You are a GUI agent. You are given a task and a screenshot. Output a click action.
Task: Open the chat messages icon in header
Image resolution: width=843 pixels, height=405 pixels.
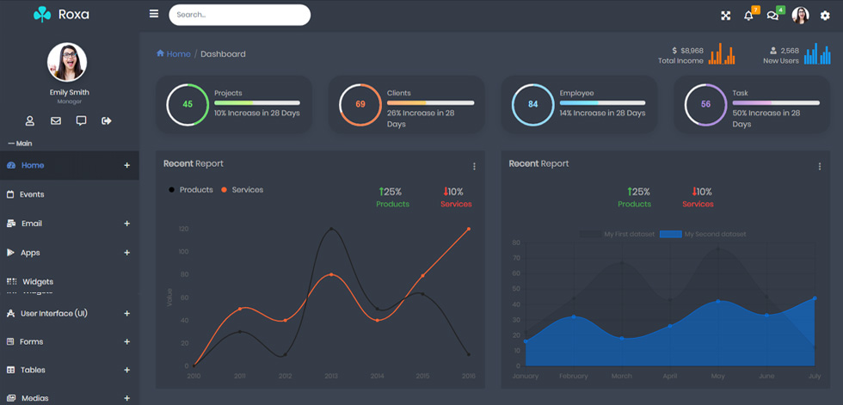pos(772,15)
